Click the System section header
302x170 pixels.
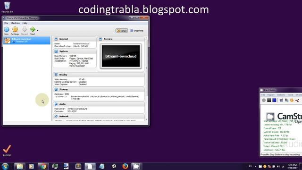[x=75, y=51]
